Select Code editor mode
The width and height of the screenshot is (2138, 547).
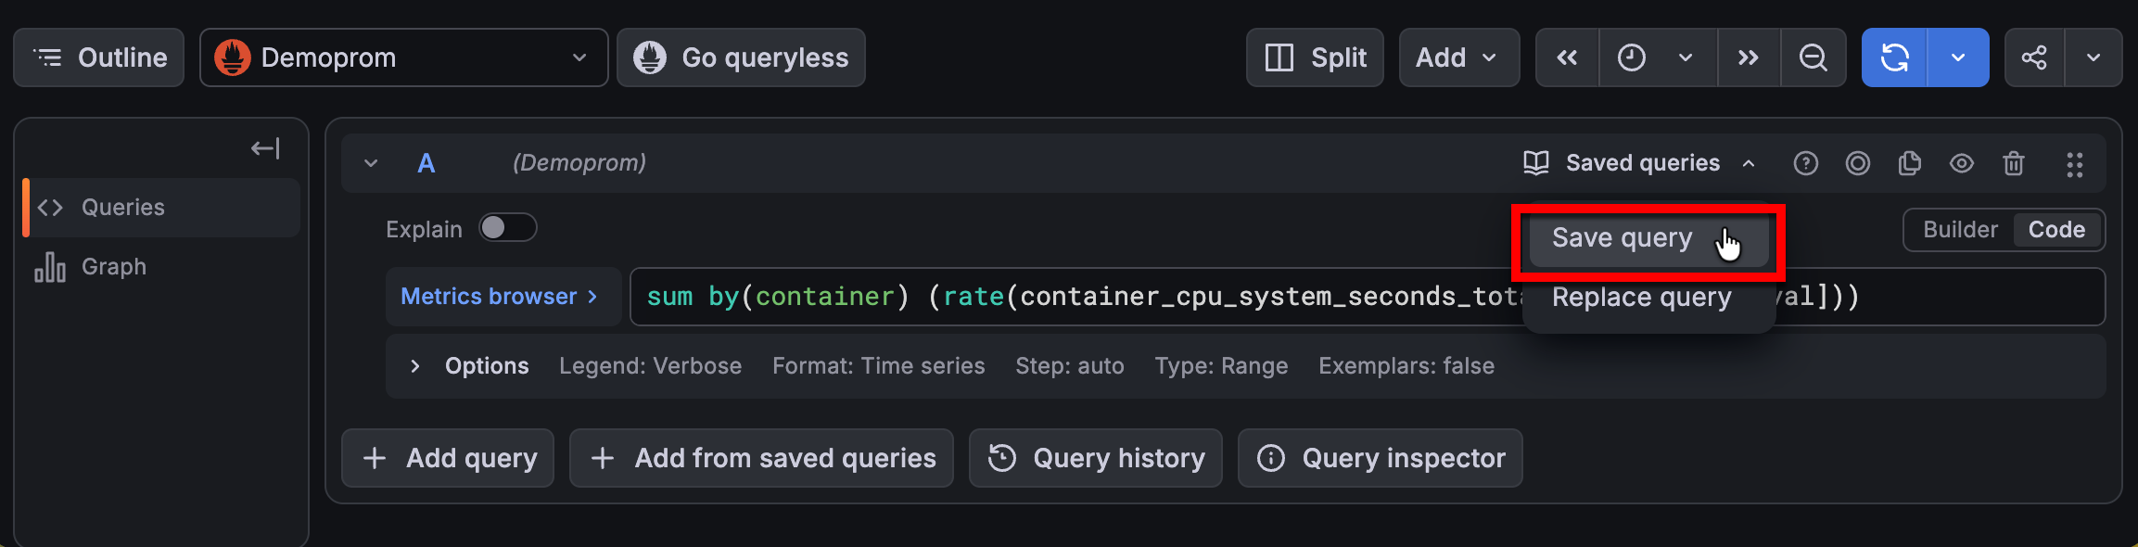pos(2056,230)
